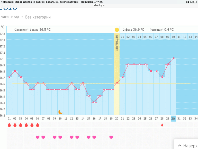Click the red menstruation drop under day 01
198x149 pixels.
[9, 125]
